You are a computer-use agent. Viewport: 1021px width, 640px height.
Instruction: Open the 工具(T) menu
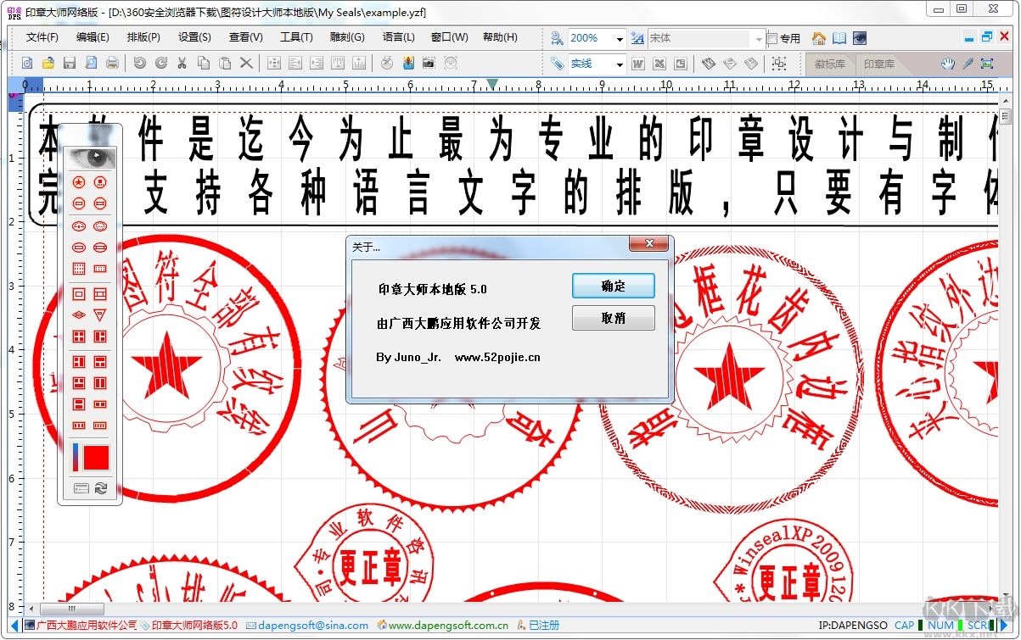click(x=296, y=37)
